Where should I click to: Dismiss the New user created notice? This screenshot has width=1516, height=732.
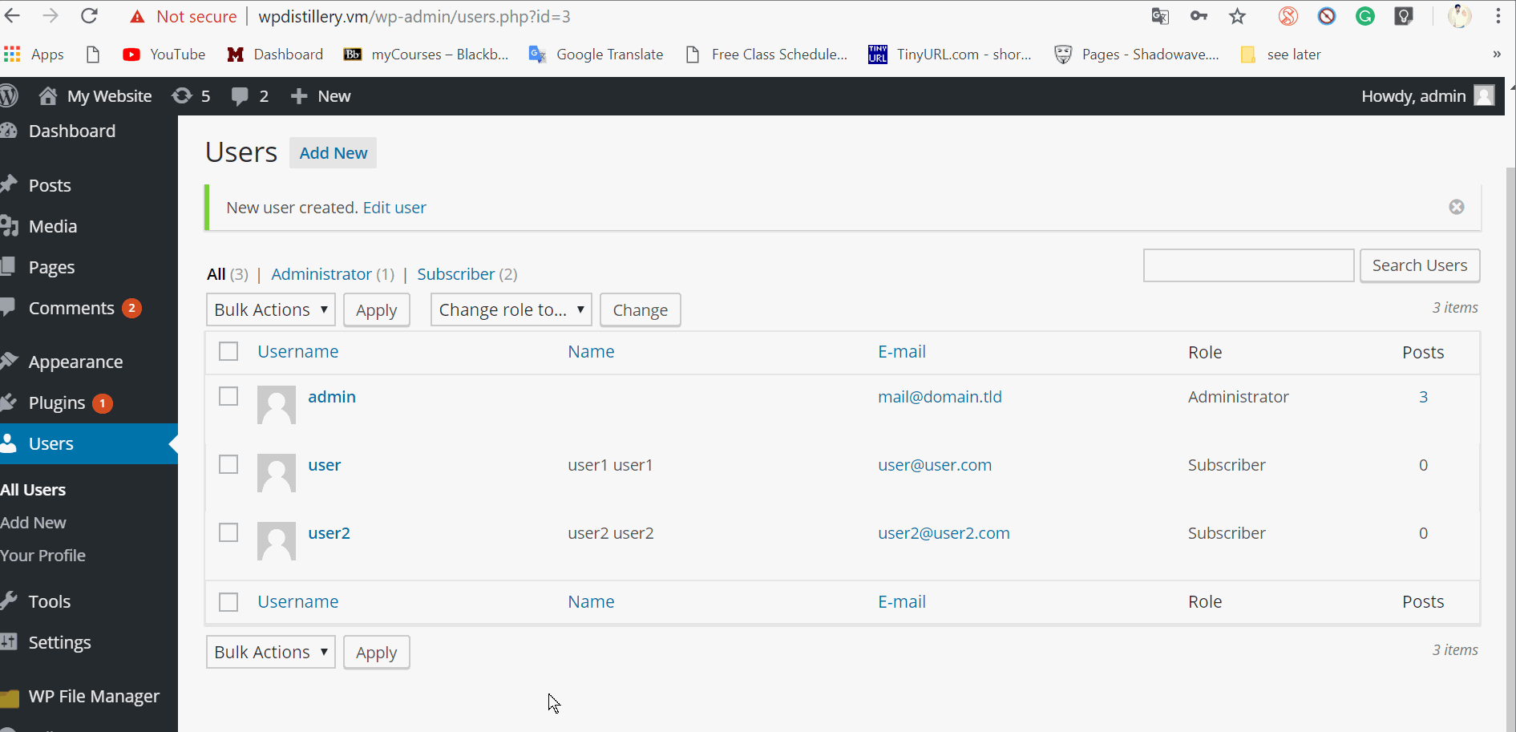coord(1457,207)
